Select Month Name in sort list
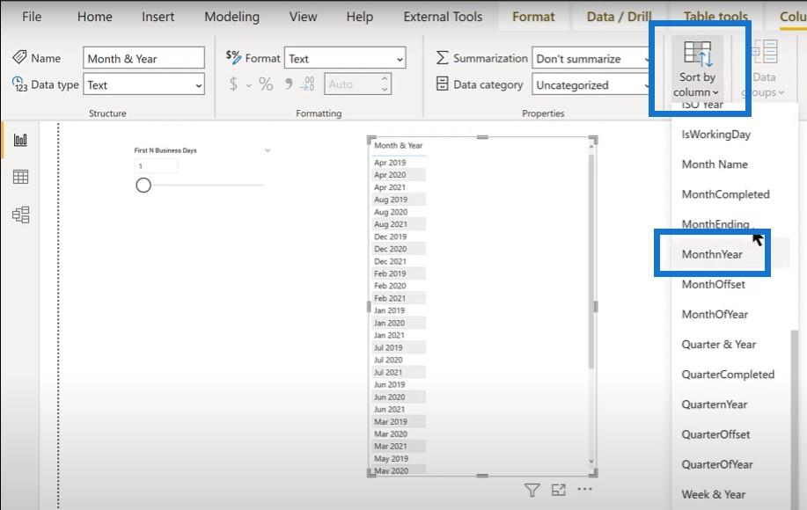Screen dimensions: 807x510 coord(715,164)
